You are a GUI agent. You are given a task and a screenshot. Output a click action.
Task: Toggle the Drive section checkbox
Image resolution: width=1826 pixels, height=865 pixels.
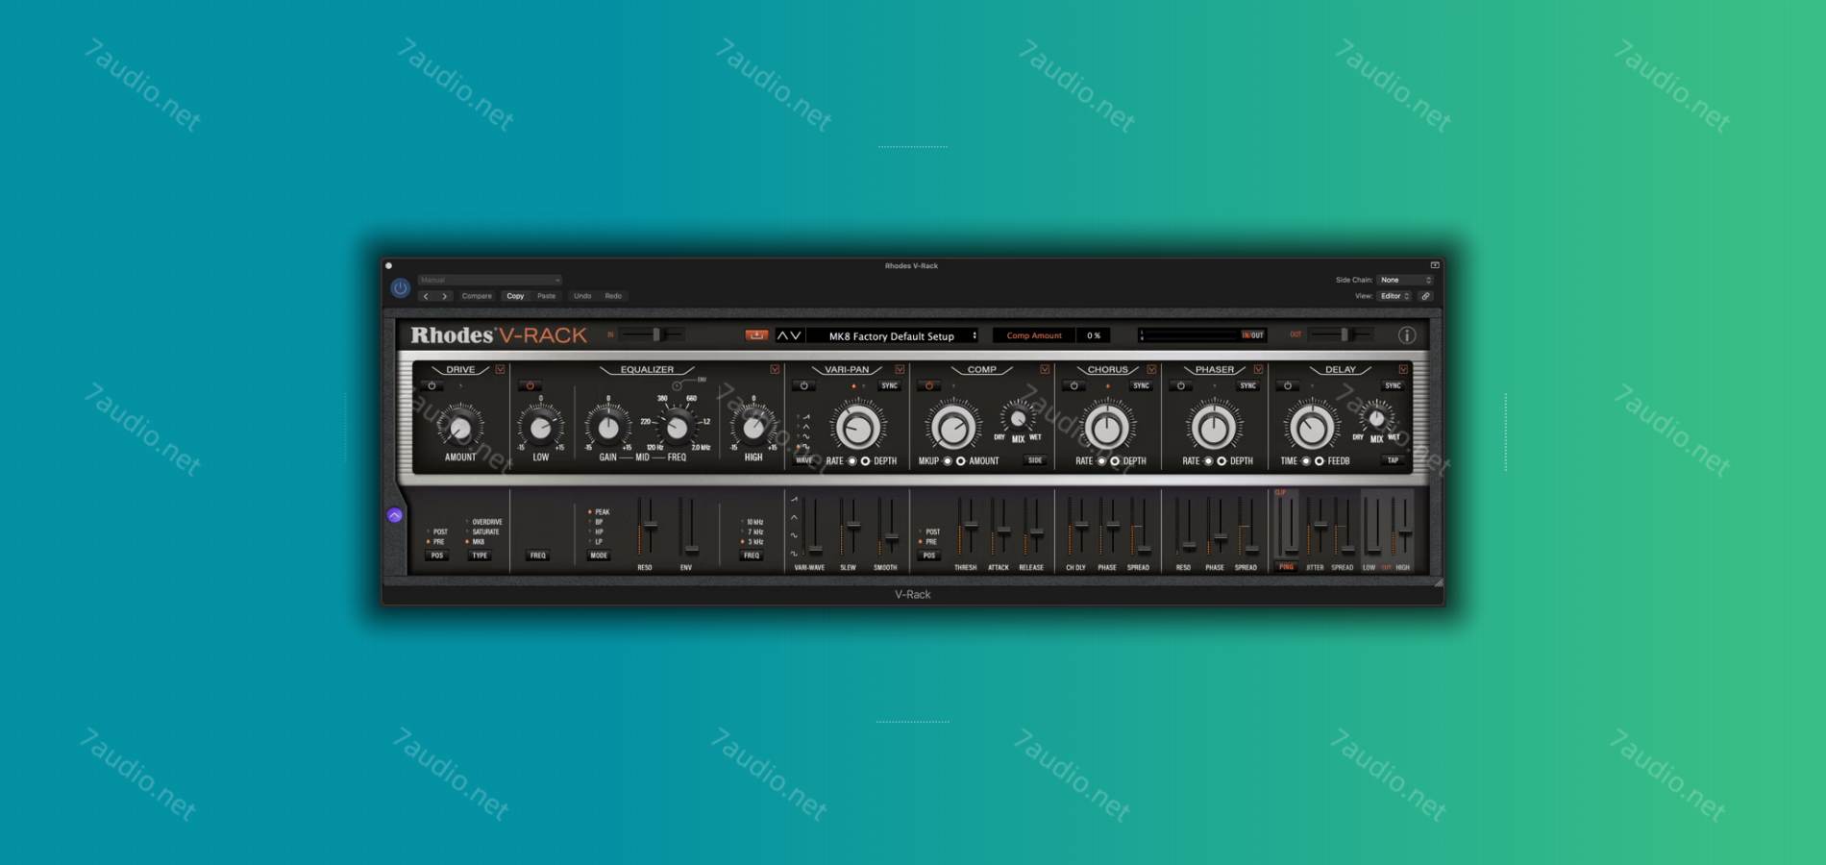(500, 369)
